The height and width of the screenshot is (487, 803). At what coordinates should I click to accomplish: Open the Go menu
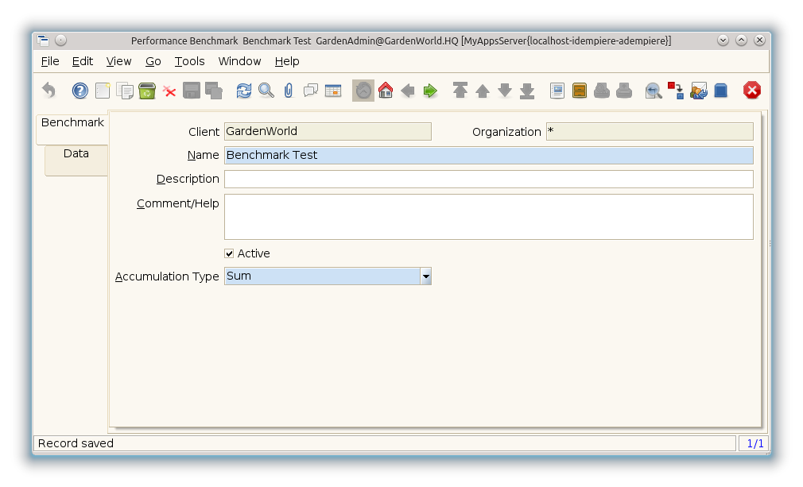pos(153,61)
